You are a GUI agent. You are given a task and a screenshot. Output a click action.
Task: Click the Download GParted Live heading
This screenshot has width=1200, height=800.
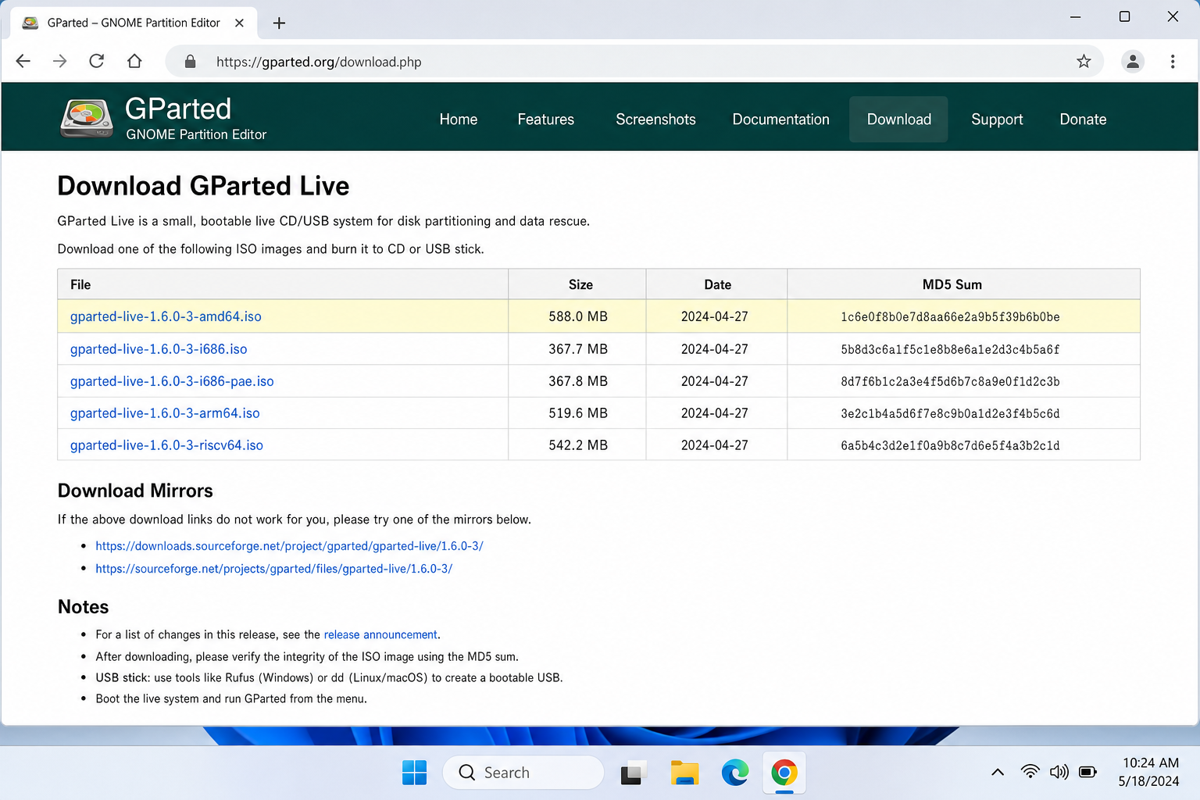point(203,186)
